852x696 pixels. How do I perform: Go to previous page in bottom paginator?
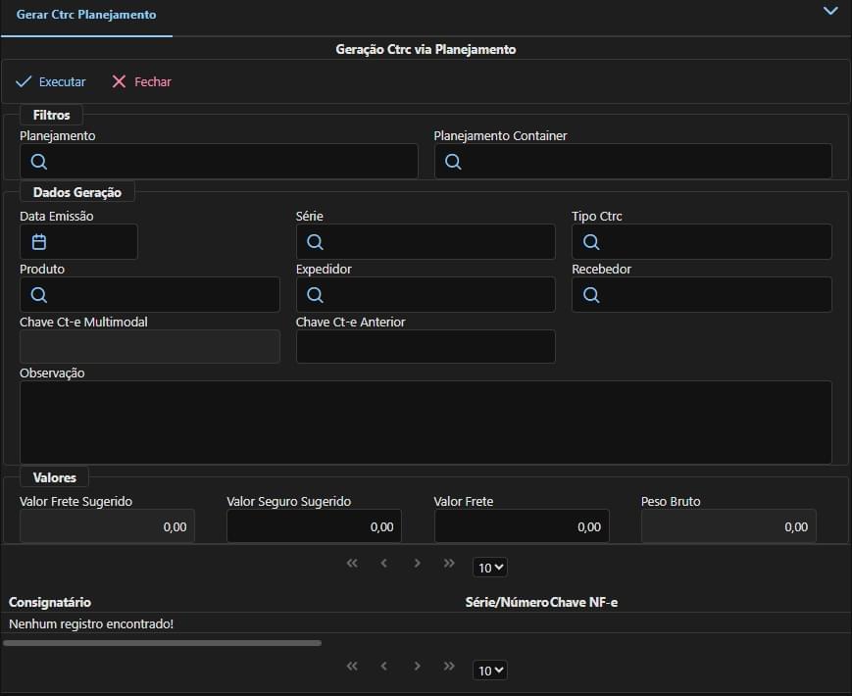point(384,666)
